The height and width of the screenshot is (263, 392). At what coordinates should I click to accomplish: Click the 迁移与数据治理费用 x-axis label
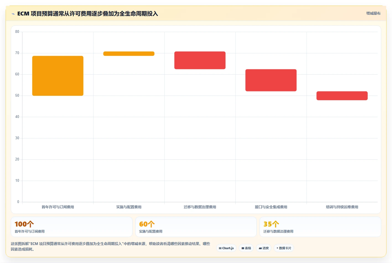(200, 207)
